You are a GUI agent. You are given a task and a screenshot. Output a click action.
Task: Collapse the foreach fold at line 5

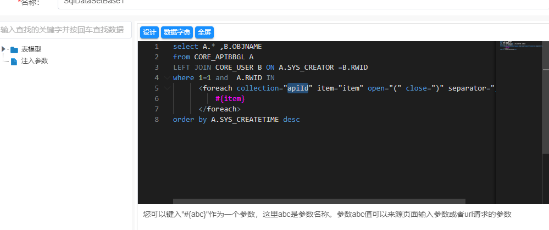(167, 88)
